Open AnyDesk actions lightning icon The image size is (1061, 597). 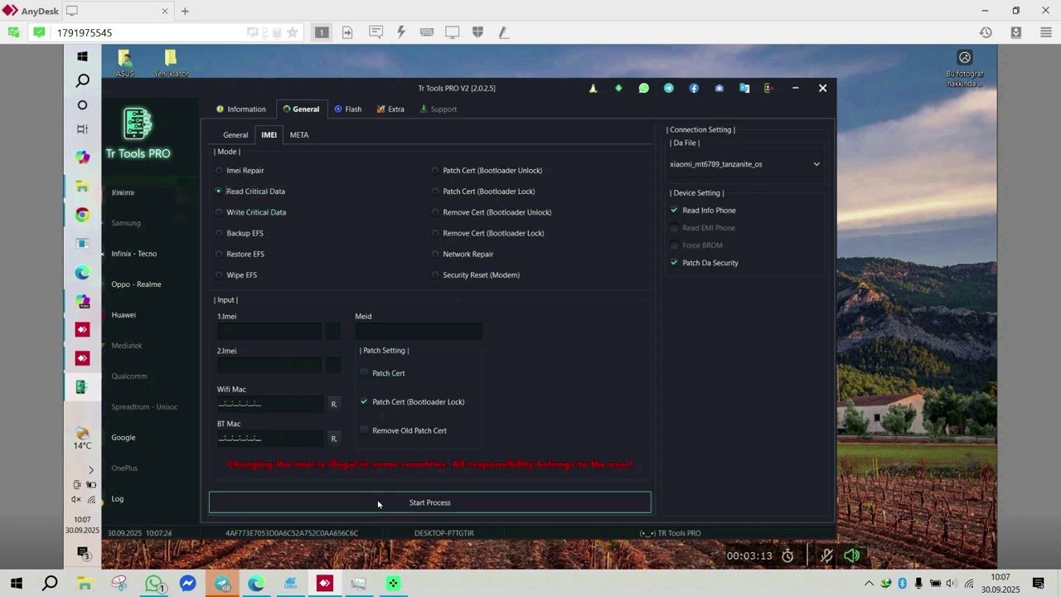tap(401, 32)
